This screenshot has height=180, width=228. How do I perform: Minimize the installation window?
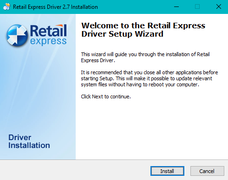(176, 7)
